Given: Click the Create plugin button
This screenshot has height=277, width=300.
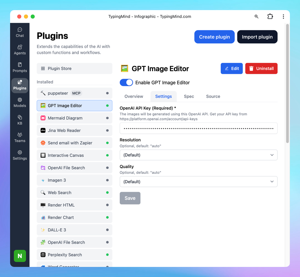Looking at the screenshot, I should (214, 37).
